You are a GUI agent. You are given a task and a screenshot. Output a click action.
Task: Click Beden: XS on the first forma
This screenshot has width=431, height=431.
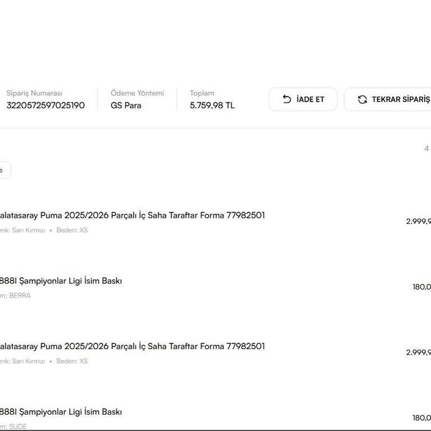tap(72, 230)
